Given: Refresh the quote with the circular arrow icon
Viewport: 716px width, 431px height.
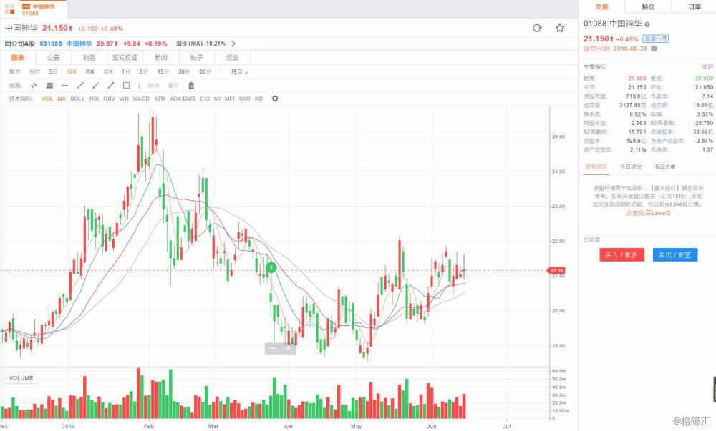Looking at the screenshot, I should click(x=537, y=29).
